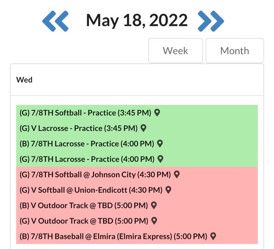
Task: Open map pin for Baseball @ Elmira
Action: click(x=213, y=236)
